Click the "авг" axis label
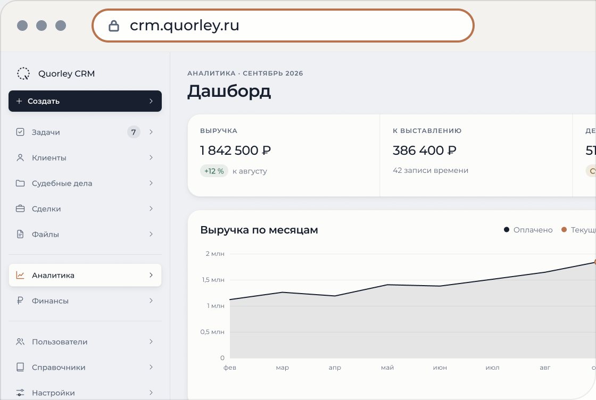 (545, 368)
